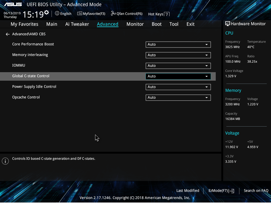
Task: Select the IOMMU label
Action: point(19,65)
